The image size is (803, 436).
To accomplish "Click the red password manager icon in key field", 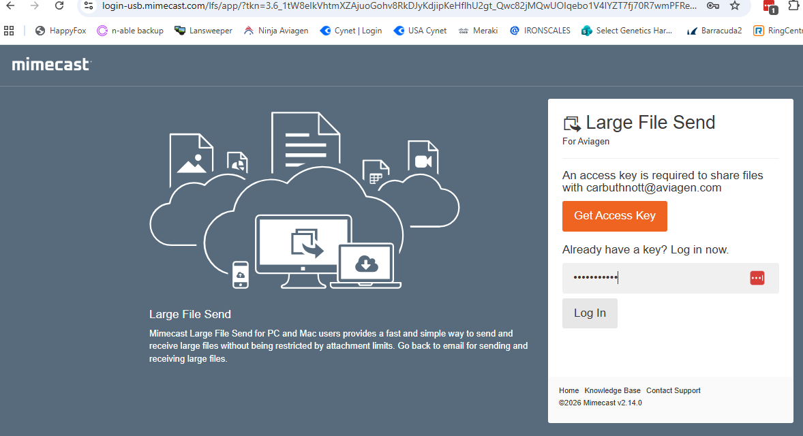I will (757, 278).
